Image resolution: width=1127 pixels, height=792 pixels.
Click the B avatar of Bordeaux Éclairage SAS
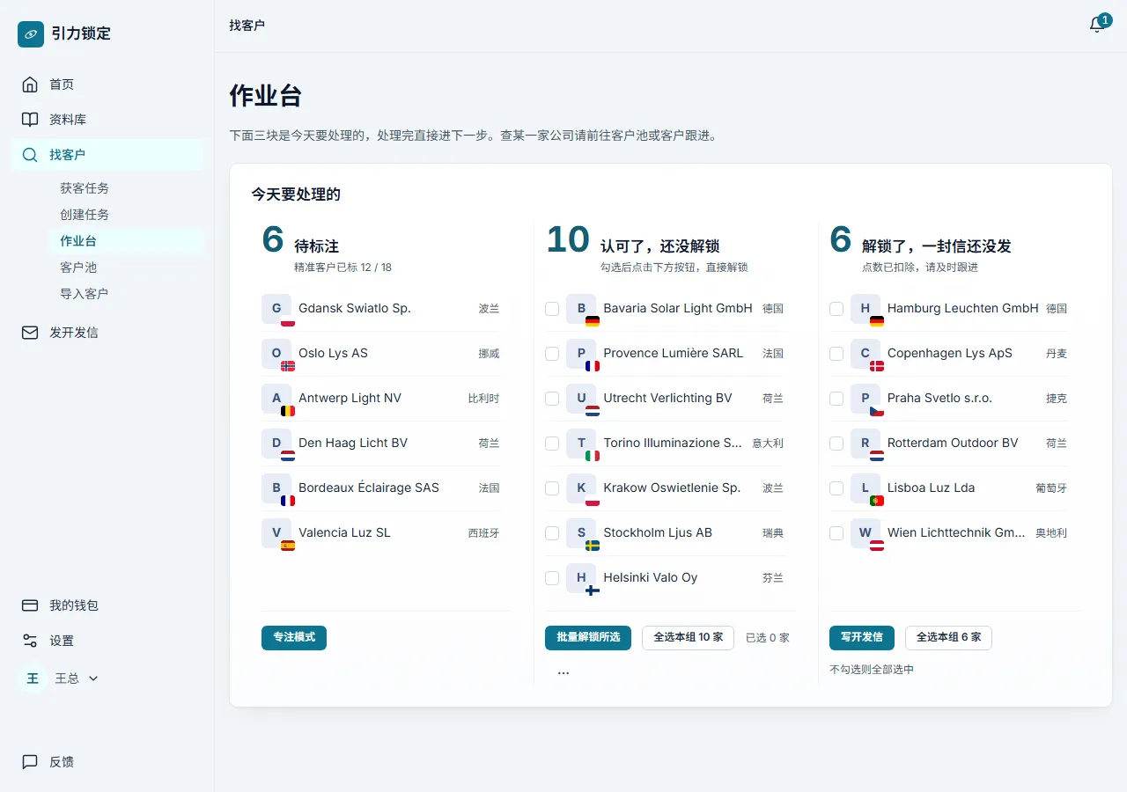click(x=276, y=488)
